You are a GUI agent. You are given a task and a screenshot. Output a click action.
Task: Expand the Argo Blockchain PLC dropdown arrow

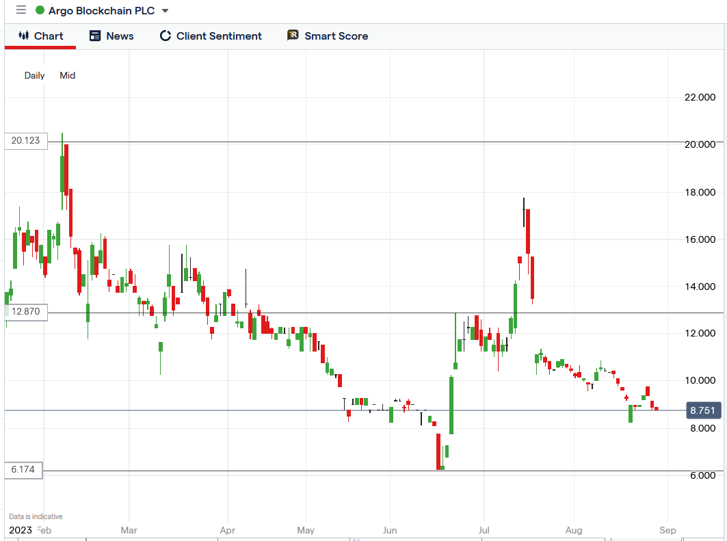[x=165, y=11]
